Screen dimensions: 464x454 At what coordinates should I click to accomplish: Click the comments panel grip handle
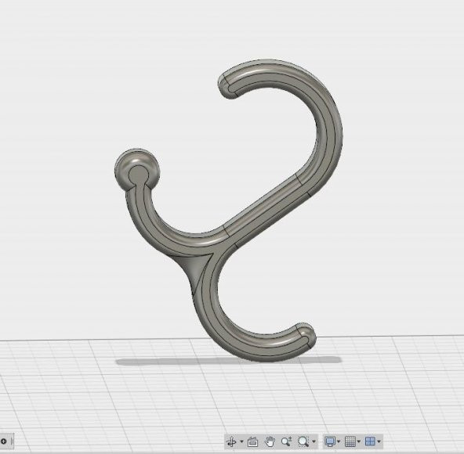coord(12,441)
